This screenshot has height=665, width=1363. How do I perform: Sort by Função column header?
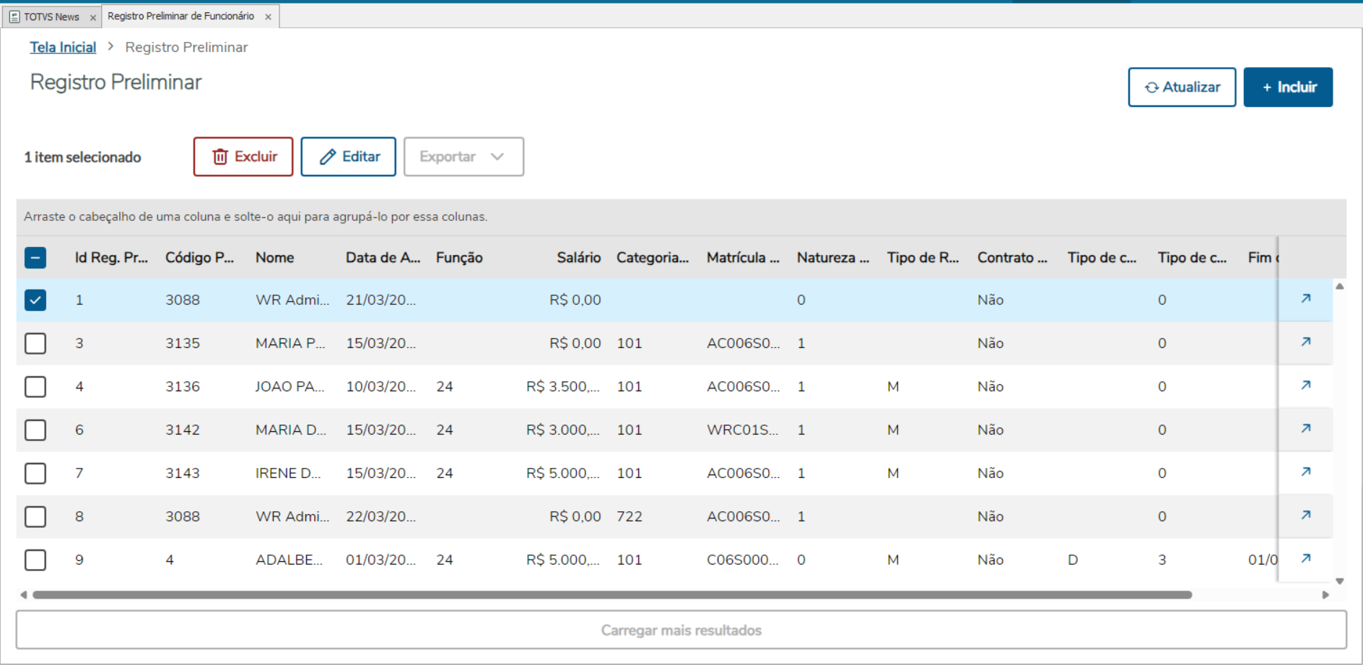click(459, 258)
